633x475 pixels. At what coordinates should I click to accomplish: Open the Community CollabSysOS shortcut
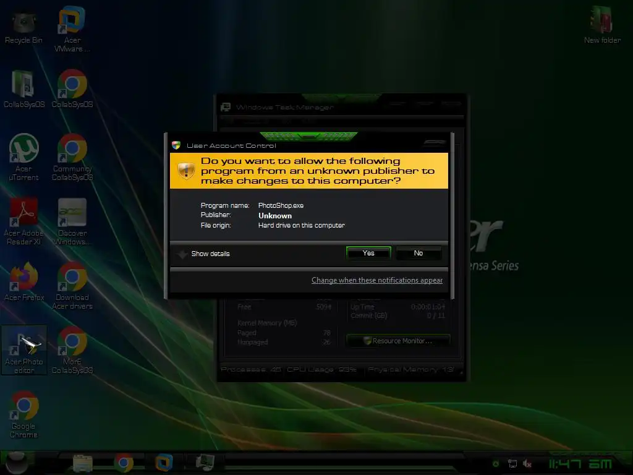coord(72,157)
